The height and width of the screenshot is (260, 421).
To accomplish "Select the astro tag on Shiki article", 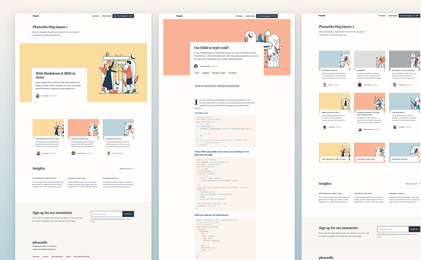I will [x=197, y=73].
